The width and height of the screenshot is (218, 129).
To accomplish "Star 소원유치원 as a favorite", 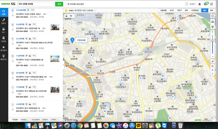I will (13, 109).
